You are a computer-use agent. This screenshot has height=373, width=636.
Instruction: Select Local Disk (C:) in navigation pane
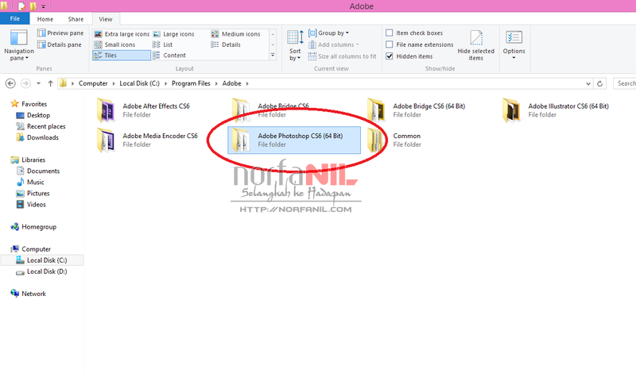pos(42,260)
